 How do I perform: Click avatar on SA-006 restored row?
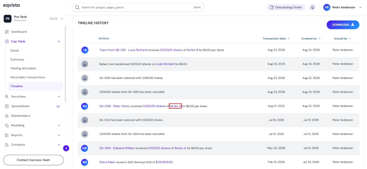(x=85, y=78)
